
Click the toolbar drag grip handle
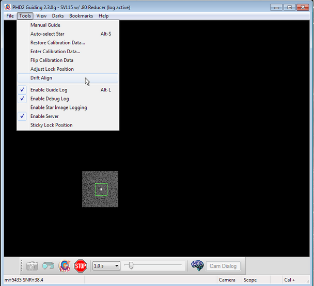(22, 266)
